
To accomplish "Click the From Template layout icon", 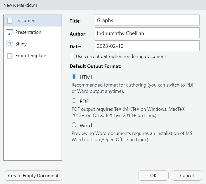I will [10, 56].
